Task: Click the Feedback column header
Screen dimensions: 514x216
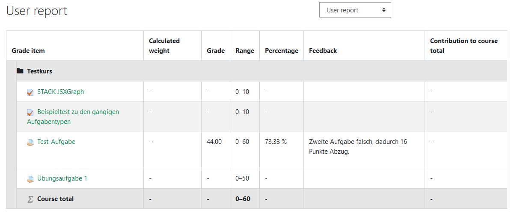Action: pos(323,51)
